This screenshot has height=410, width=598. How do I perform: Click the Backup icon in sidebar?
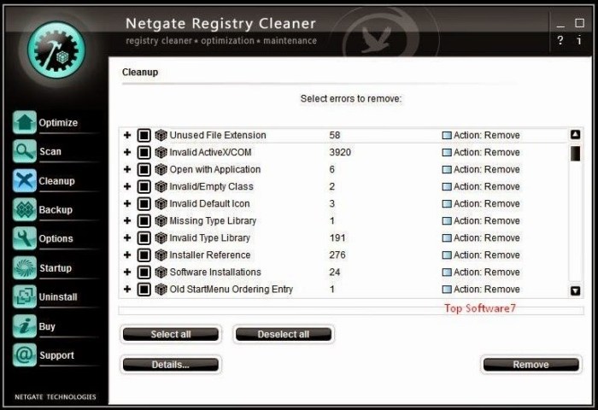25,209
